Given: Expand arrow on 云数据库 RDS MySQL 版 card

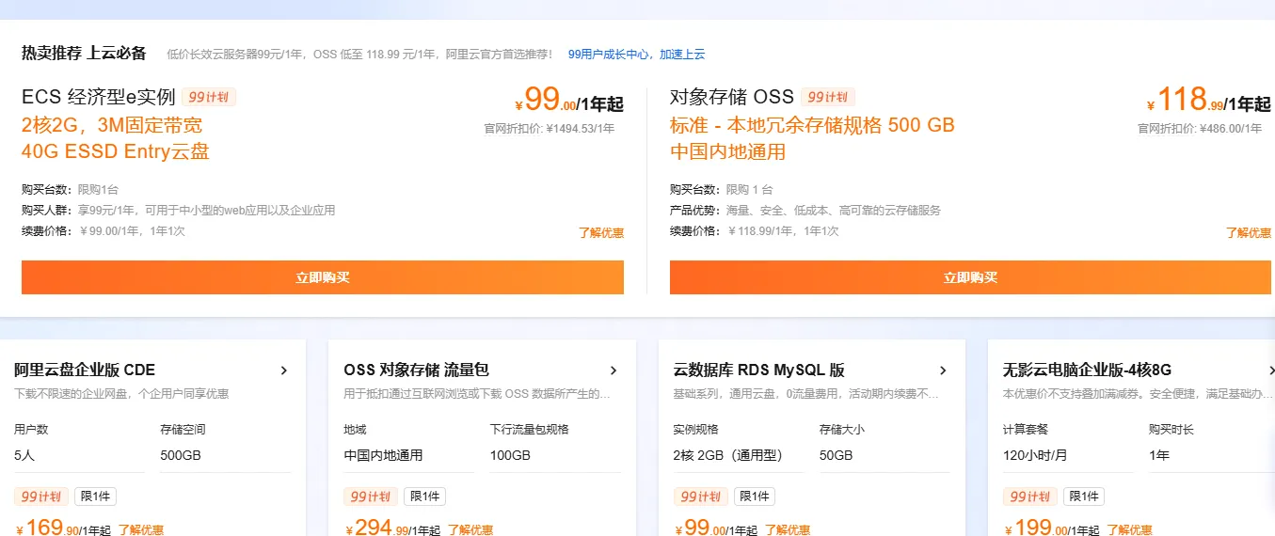Looking at the screenshot, I should point(943,370).
